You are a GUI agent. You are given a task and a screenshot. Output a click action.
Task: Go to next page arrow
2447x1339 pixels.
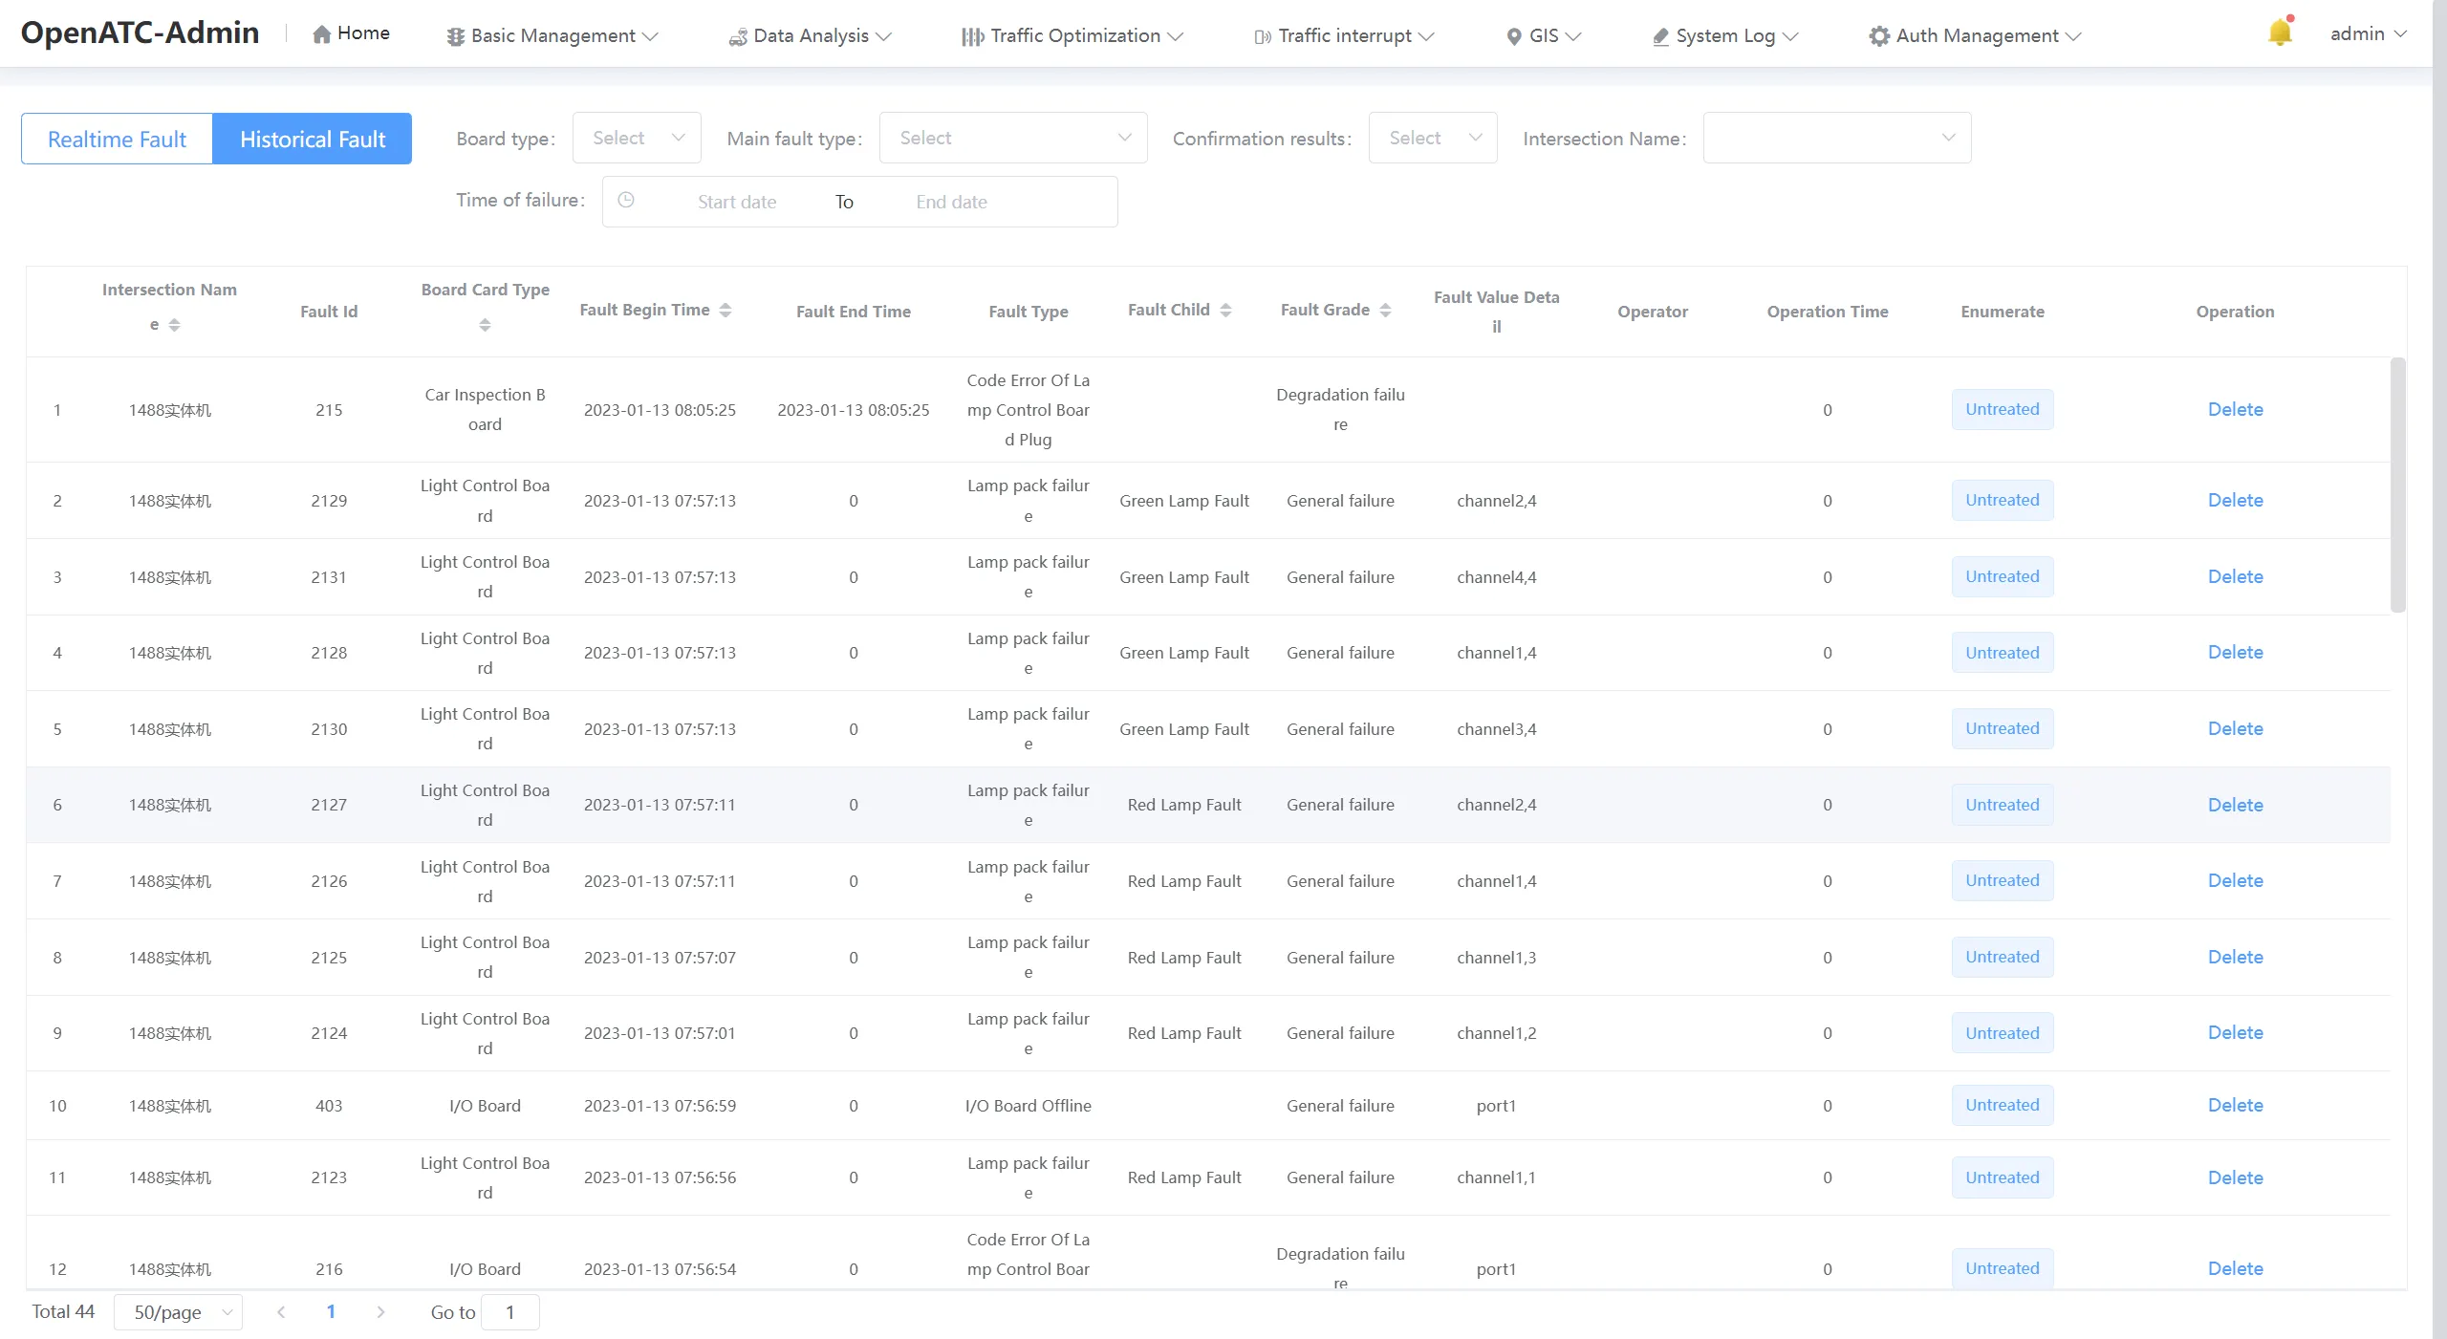tap(380, 1312)
